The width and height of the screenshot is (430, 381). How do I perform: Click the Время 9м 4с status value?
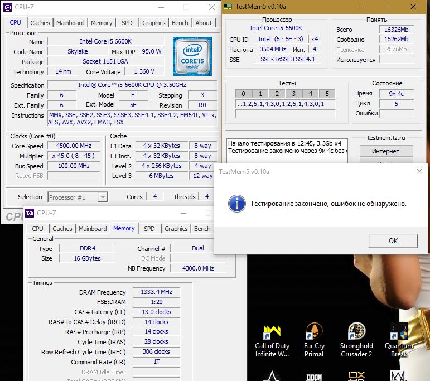[397, 94]
